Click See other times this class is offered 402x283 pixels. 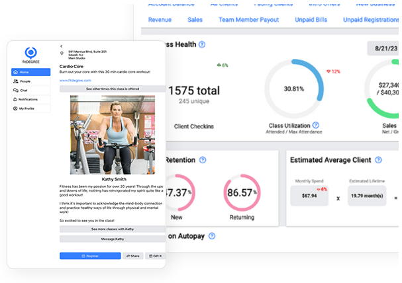(x=113, y=89)
